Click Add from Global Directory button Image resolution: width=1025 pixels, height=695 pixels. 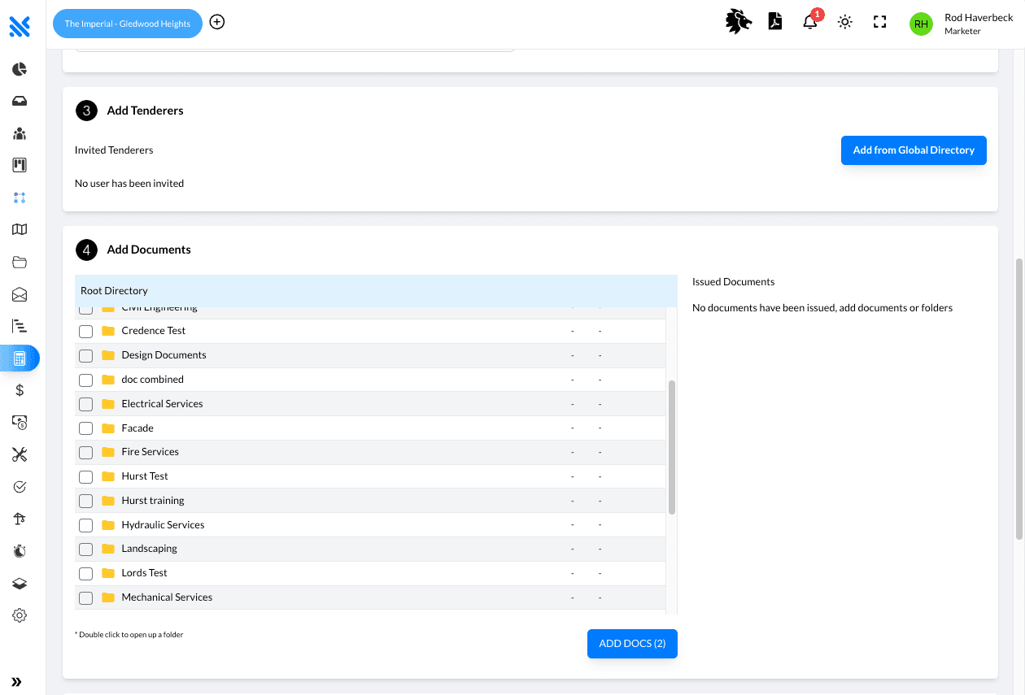[x=914, y=150]
